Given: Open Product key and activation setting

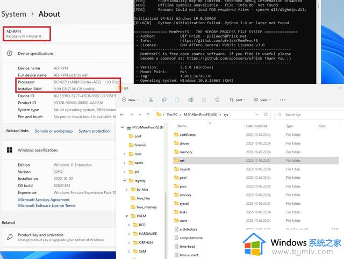Looking at the screenshot, I should (59, 237).
